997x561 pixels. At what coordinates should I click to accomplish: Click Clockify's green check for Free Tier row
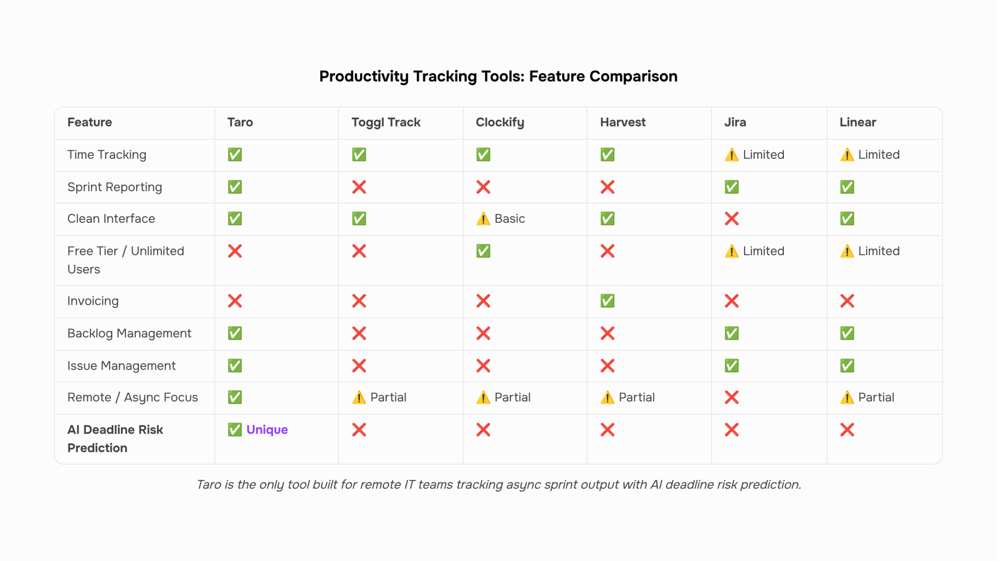(x=483, y=251)
